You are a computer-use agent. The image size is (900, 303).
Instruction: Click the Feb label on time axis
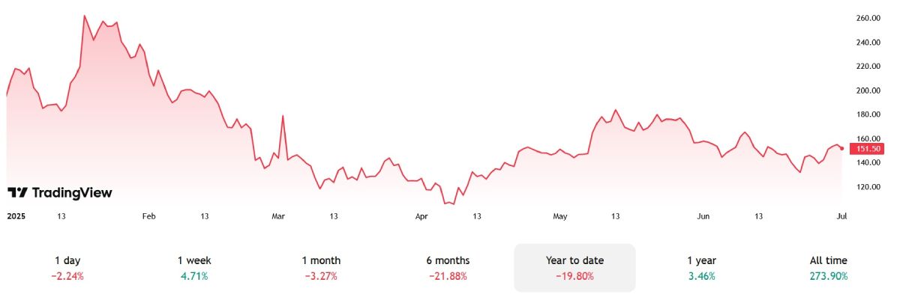pyautogui.click(x=148, y=216)
